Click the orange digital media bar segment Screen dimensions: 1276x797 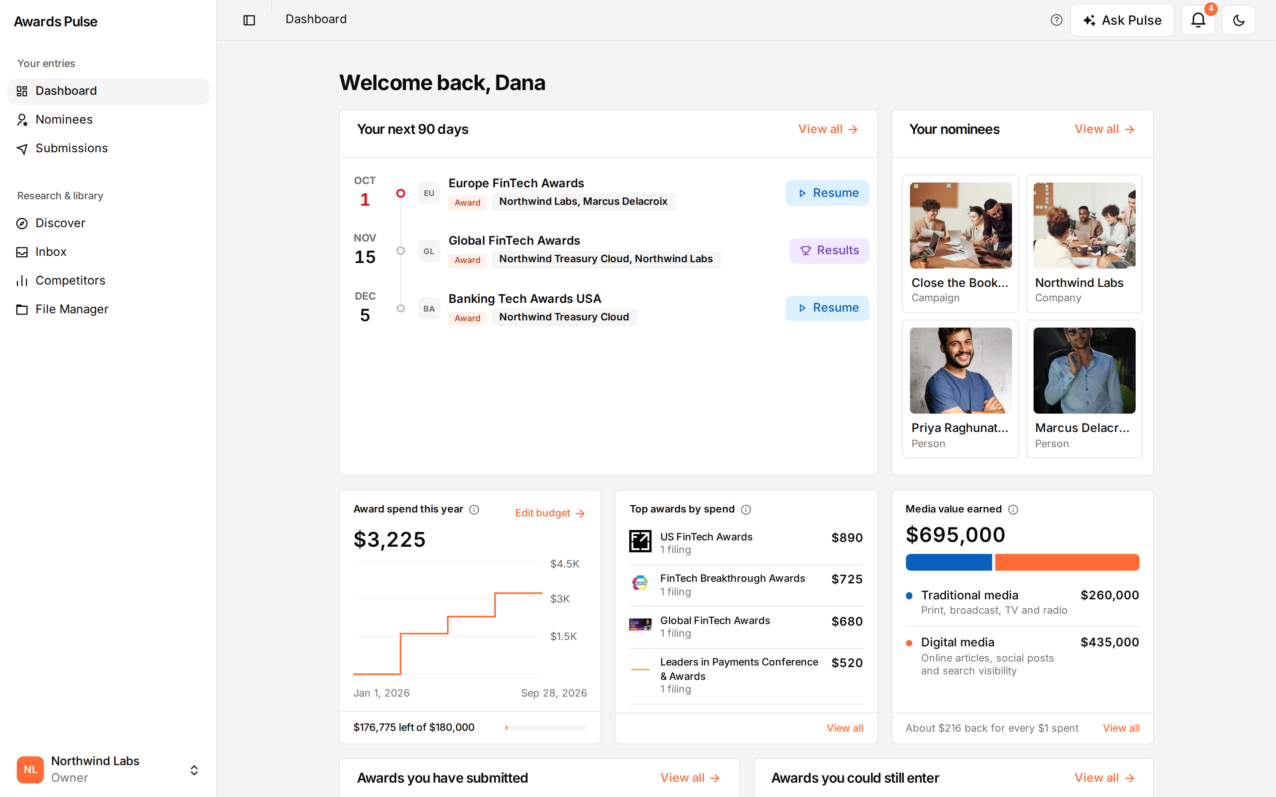click(1067, 562)
